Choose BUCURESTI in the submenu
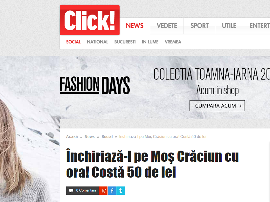Viewport: 270px width, 202px height. (125, 42)
